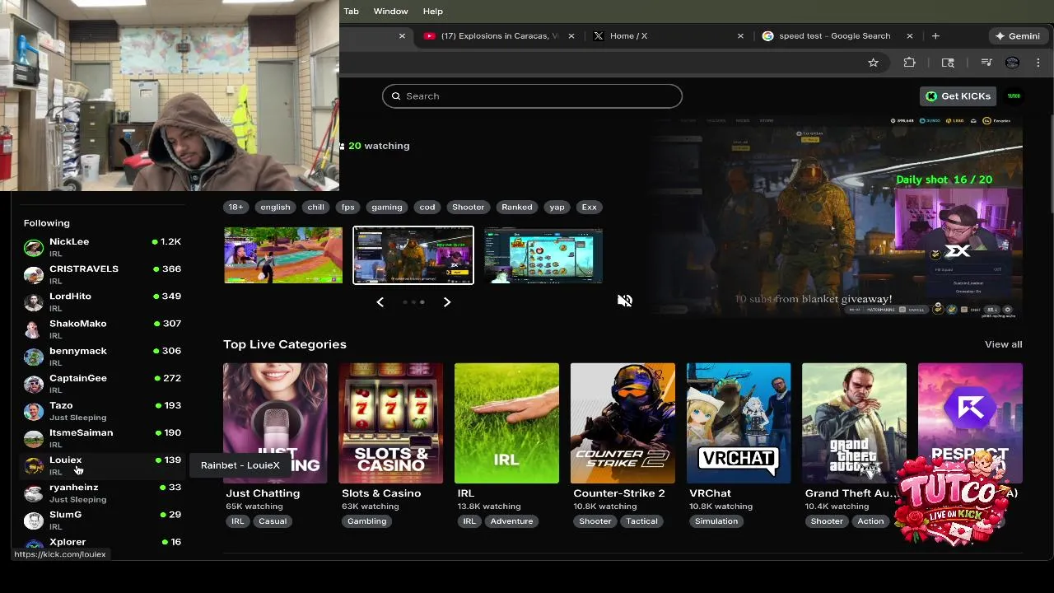Unmute the featured stream via speaker icon
This screenshot has height=593, width=1054.
625,301
